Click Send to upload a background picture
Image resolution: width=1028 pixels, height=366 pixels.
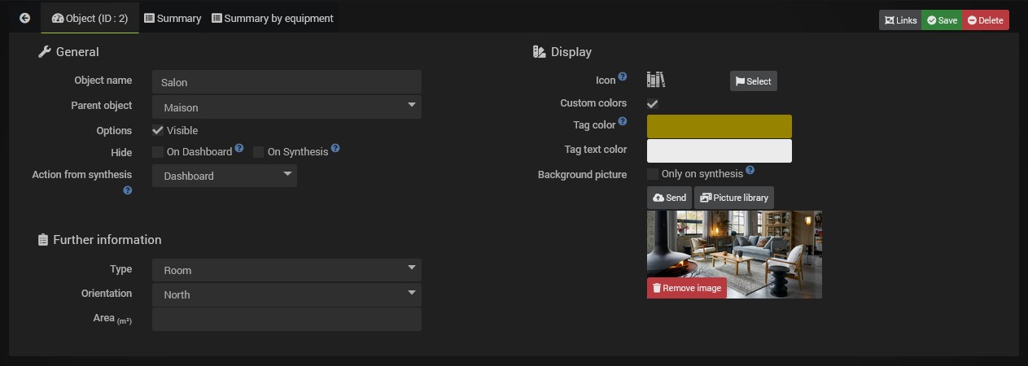coord(670,198)
